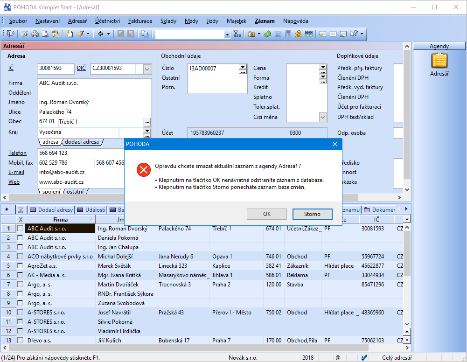The height and width of the screenshot is (362, 467).
Task: Tick checkbox for row 1 ABC Audit
Action: (20, 228)
